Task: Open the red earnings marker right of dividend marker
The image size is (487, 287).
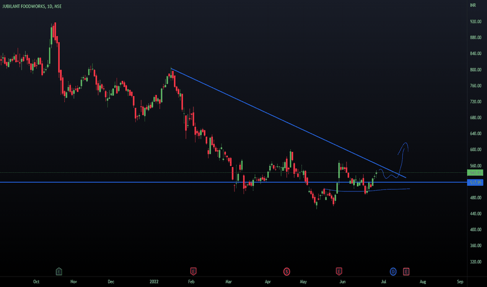Action: 406,272
